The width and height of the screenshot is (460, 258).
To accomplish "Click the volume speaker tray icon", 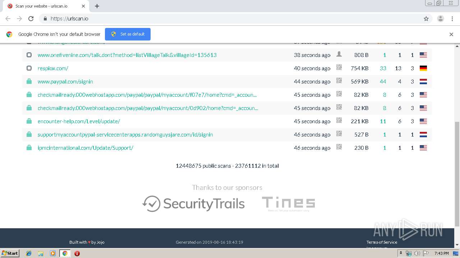I will coord(417,253).
